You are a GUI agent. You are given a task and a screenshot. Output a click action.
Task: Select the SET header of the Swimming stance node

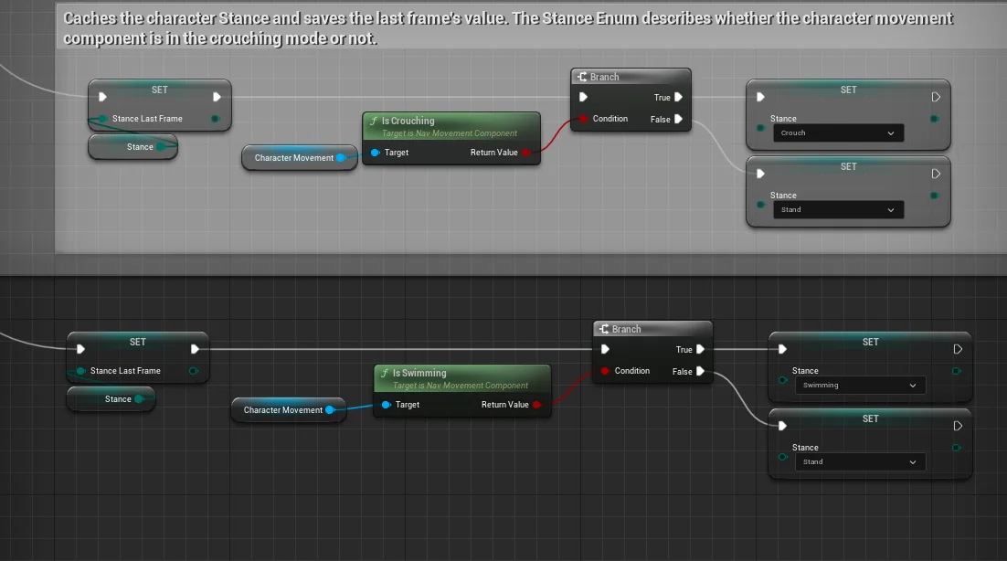[x=870, y=342]
